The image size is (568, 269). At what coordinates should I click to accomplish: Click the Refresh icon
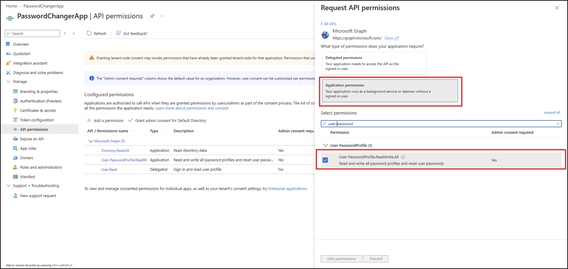click(89, 33)
